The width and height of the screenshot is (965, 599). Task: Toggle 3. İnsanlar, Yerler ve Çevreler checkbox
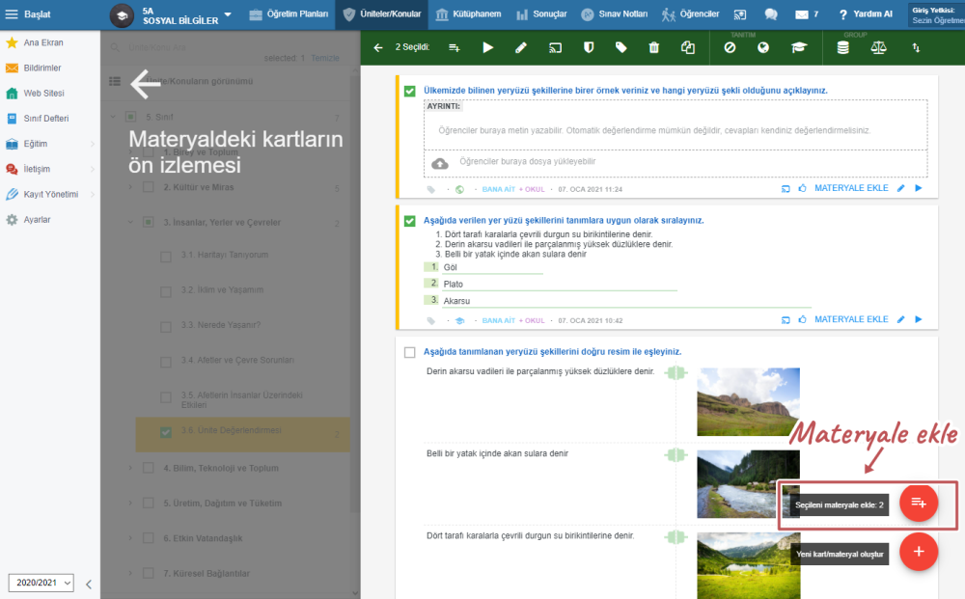pyautogui.click(x=149, y=222)
